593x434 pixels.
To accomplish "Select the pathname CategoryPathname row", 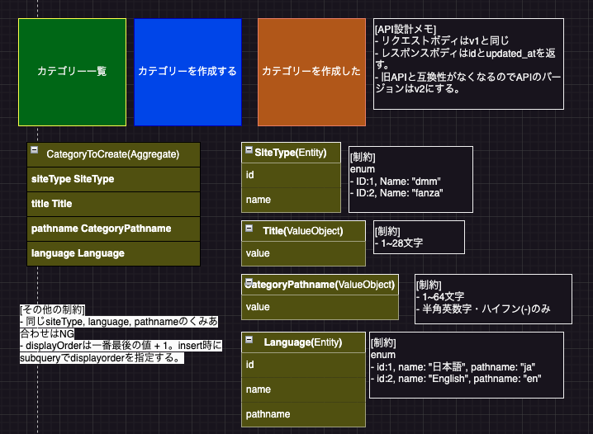I will [x=113, y=229].
